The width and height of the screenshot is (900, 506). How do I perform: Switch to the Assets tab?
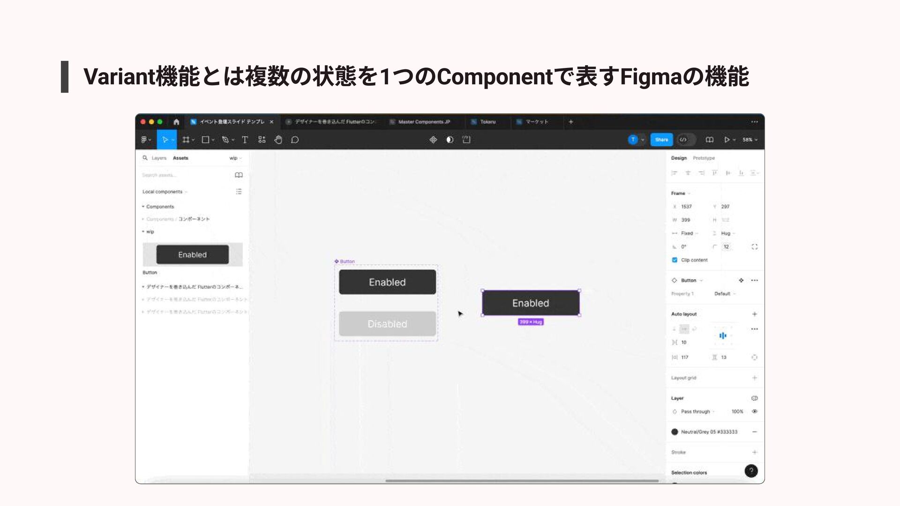180,158
